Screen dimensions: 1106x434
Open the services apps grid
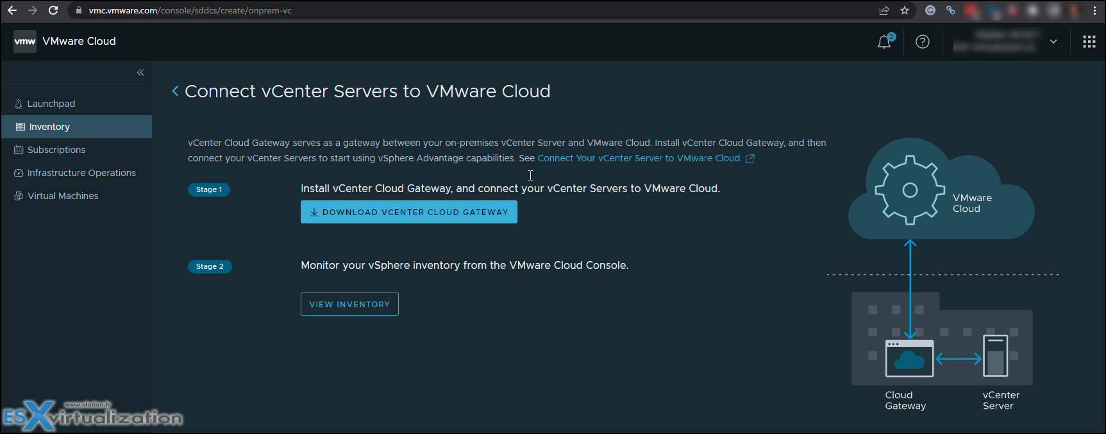click(1089, 42)
